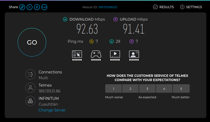Click the Telmex user profile icon
This screenshot has height=122, width=210.
click(30, 88)
